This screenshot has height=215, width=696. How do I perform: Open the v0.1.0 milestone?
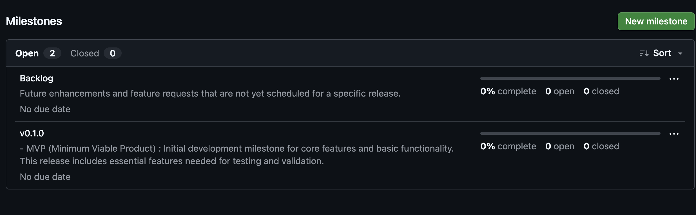point(32,133)
